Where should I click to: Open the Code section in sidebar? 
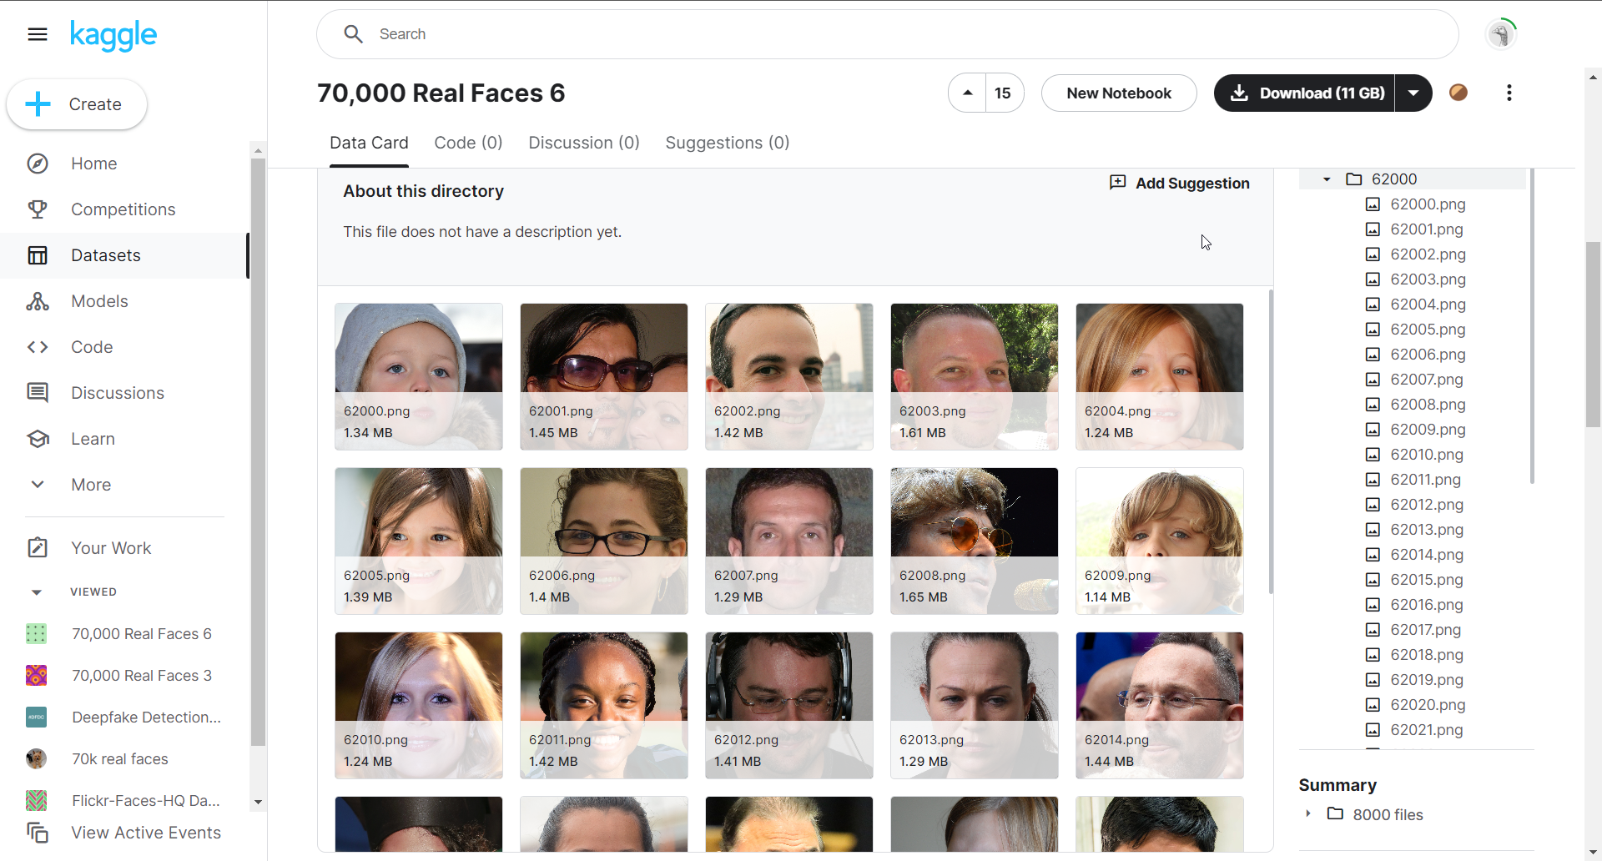coord(92,347)
